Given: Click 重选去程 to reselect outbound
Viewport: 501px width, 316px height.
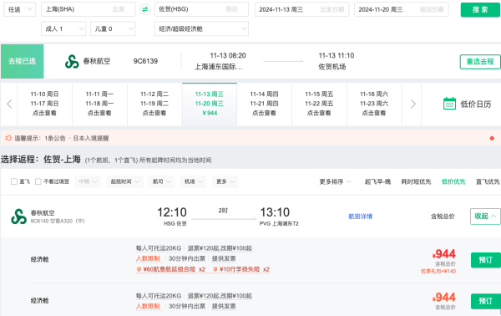Looking at the screenshot, I should pos(480,61).
